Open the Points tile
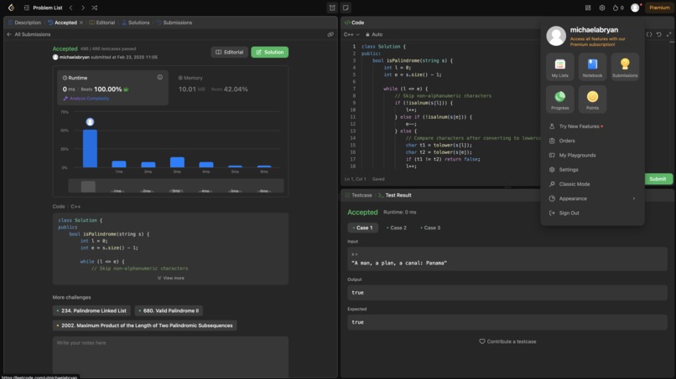The width and height of the screenshot is (676, 379). pos(592,100)
